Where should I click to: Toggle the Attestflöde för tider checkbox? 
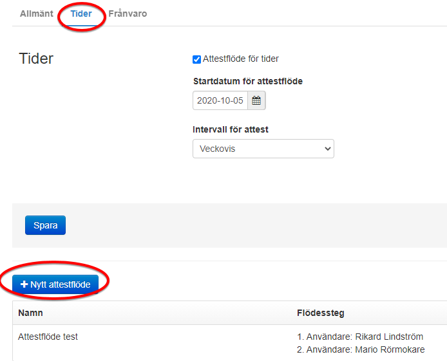[x=196, y=59]
